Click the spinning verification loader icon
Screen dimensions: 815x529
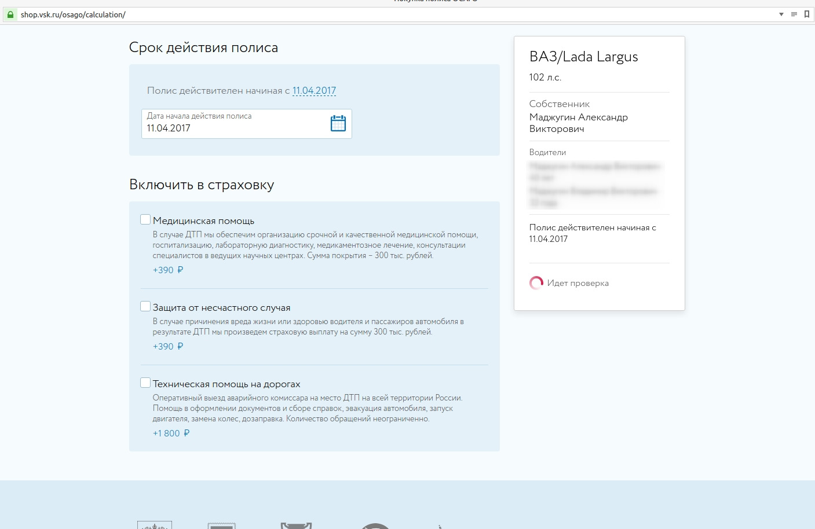536,283
